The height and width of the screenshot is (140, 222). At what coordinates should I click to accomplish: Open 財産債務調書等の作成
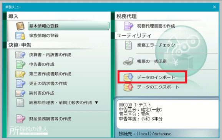[50, 119]
